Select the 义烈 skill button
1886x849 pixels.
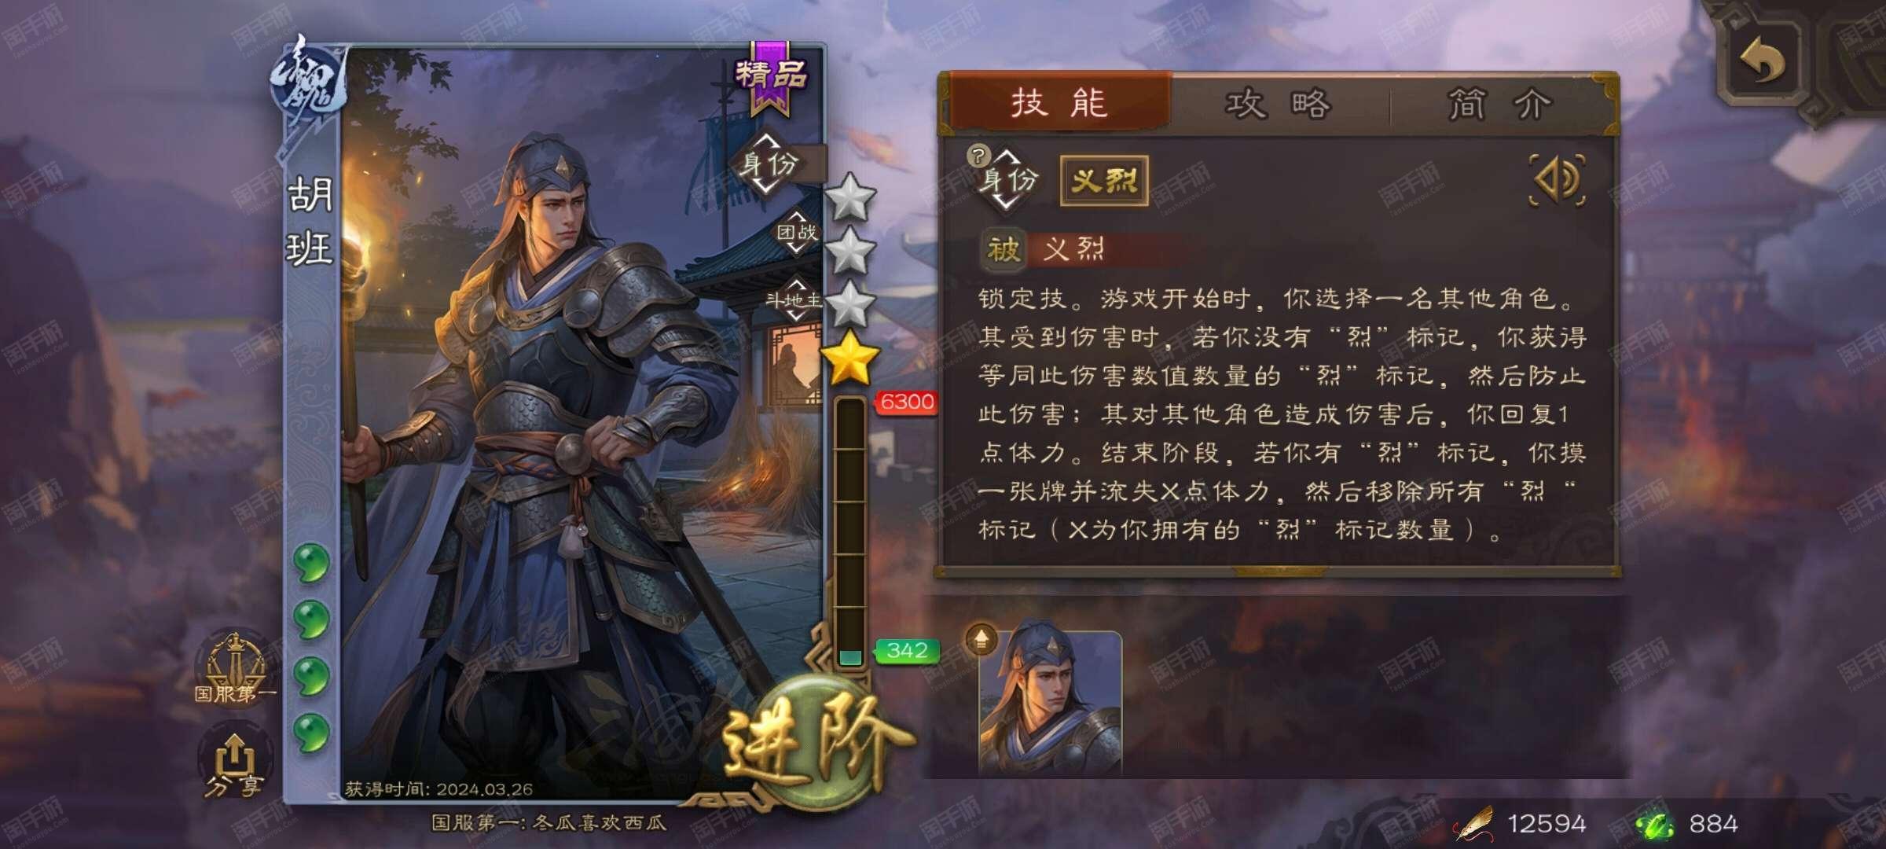(x=1104, y=181)
